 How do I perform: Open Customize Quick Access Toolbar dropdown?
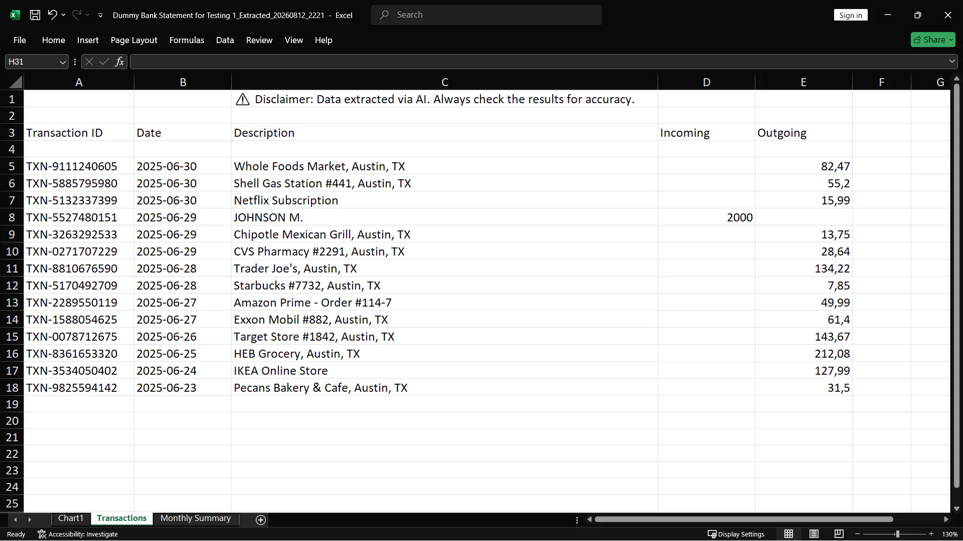pyautogui.click(x=100, y=16)
